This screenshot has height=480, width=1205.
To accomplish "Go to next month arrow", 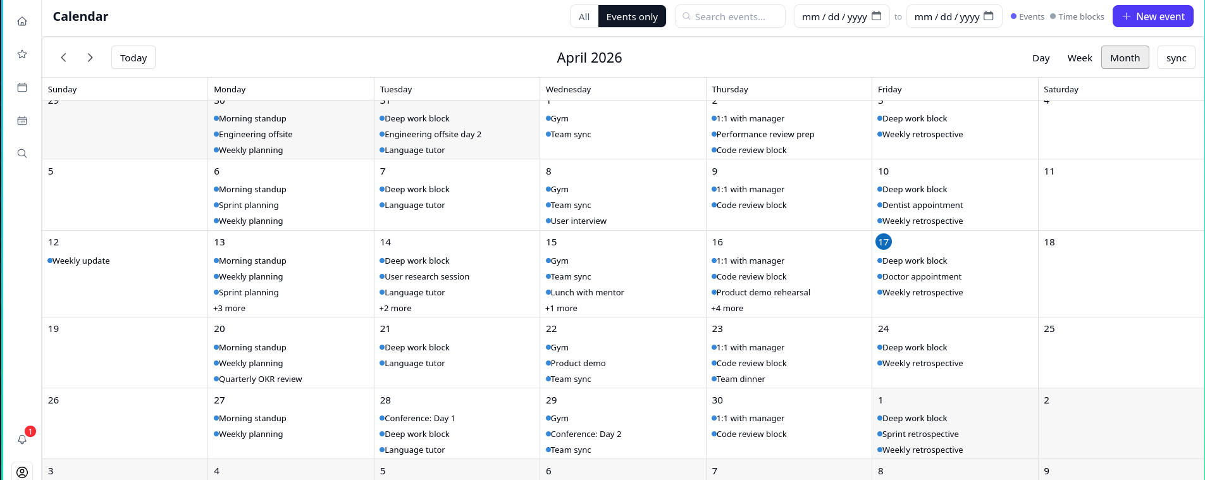I will [x=90, y=58].
